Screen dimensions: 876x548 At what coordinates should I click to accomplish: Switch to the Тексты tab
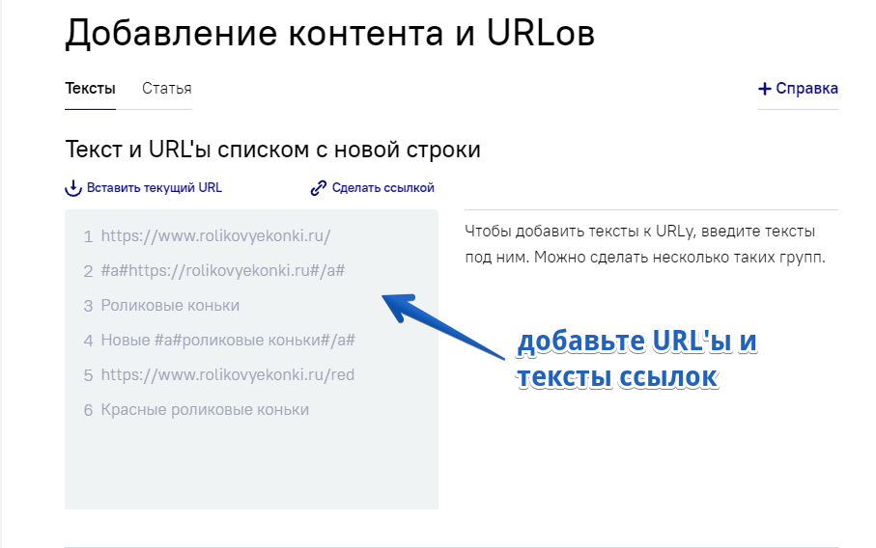[90, 88]
